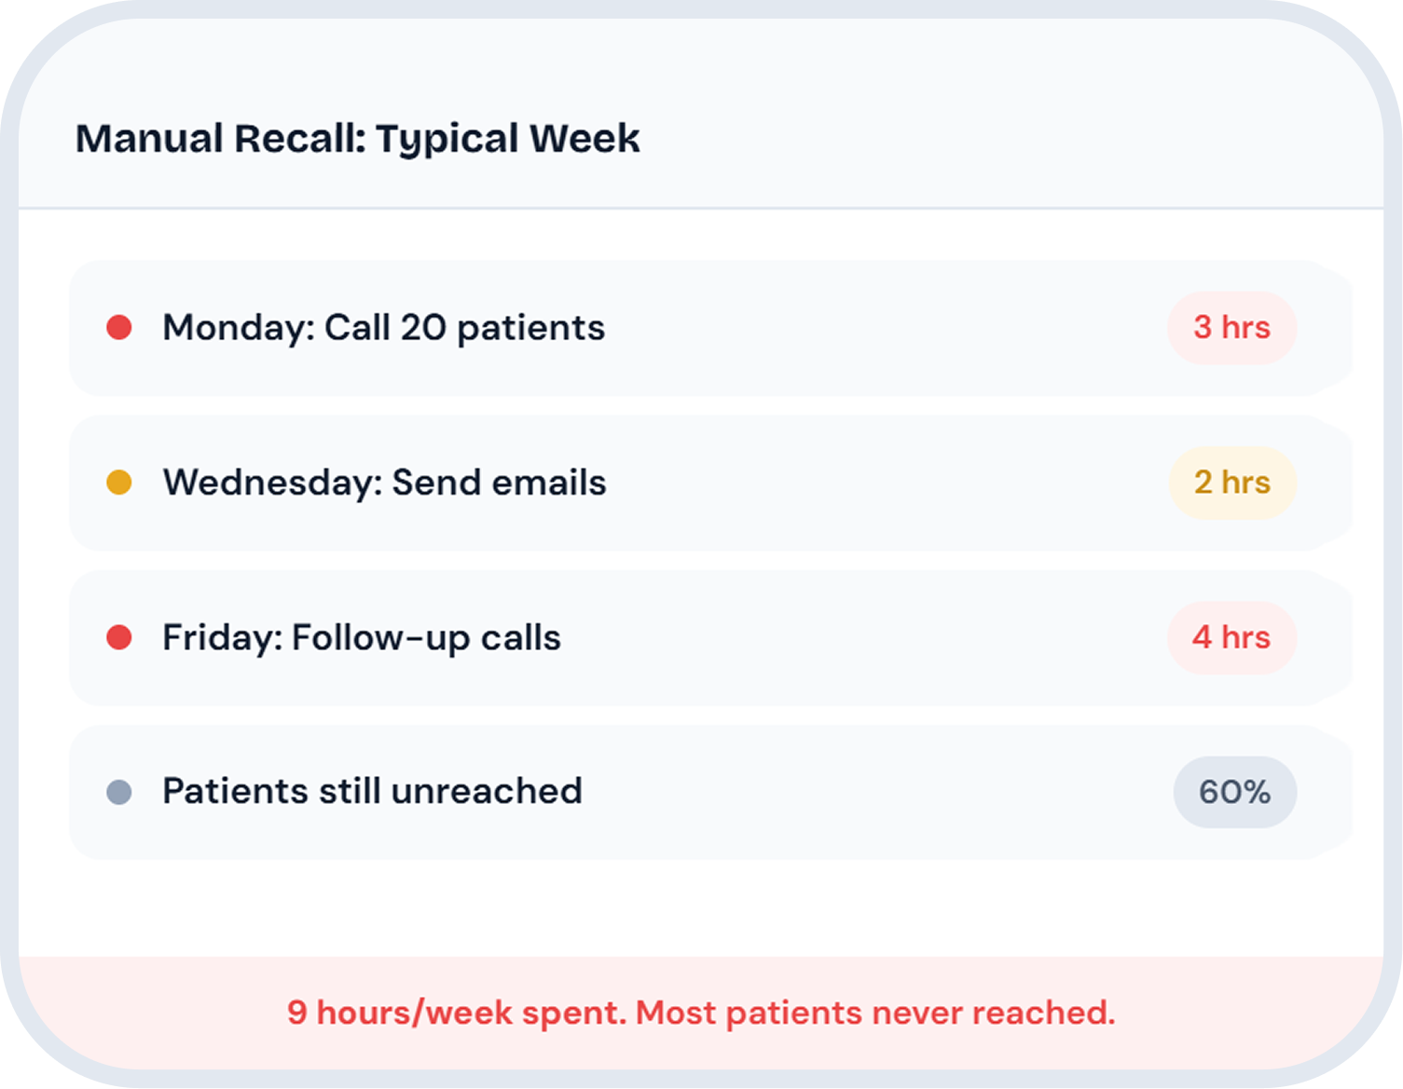Open the Wednesday: Send emails entry
Image resolution: width=1403 pixels, height=1089 pixels.
384,483
